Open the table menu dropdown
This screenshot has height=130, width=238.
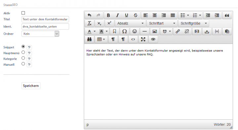(101, 39)
